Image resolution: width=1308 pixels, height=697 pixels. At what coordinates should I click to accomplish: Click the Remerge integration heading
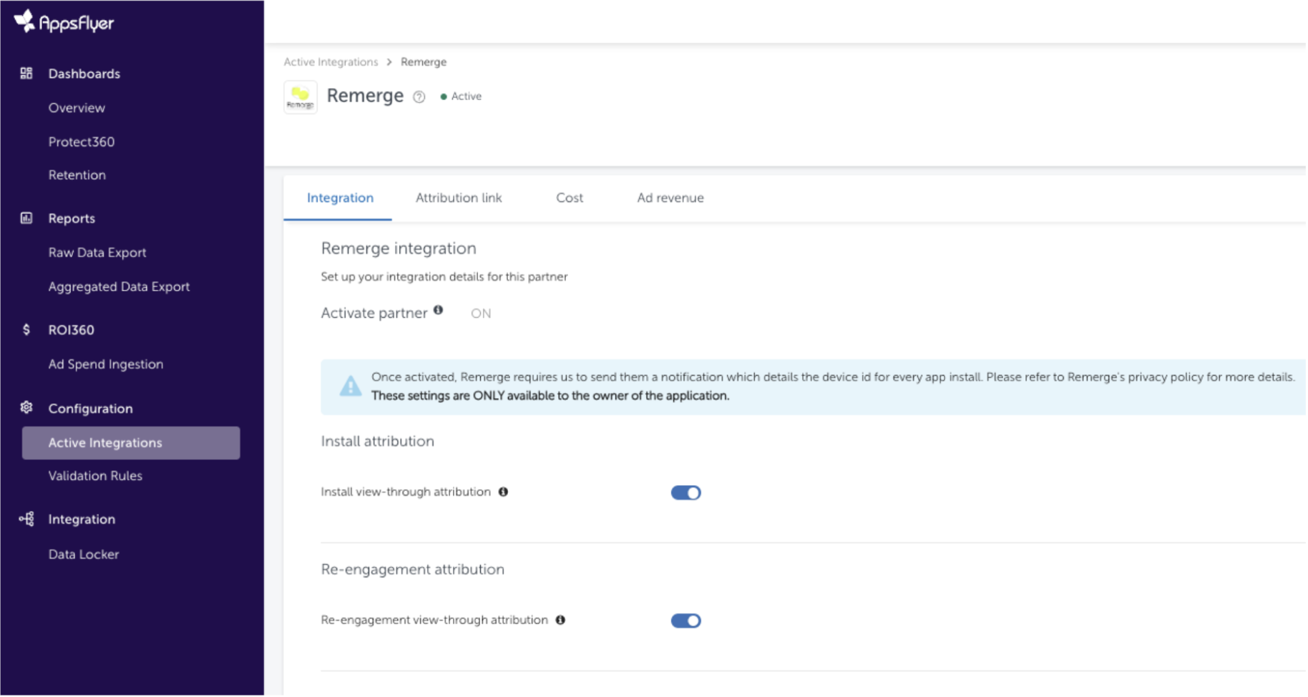(399, 248)
